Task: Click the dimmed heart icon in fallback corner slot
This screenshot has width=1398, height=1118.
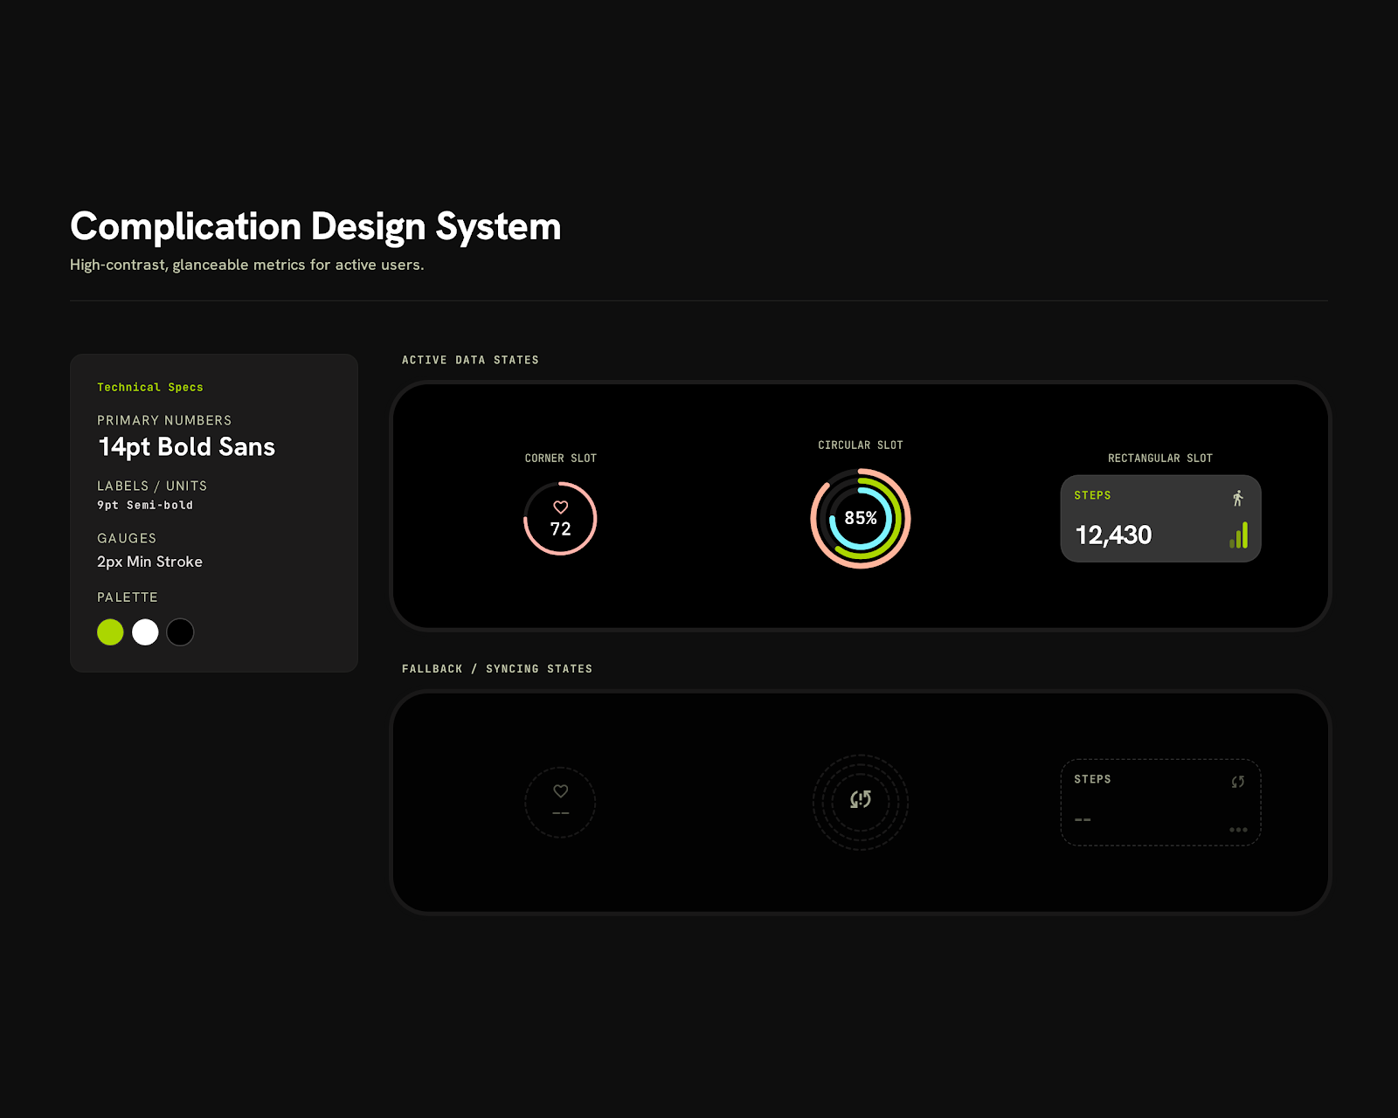Action: 561,790
